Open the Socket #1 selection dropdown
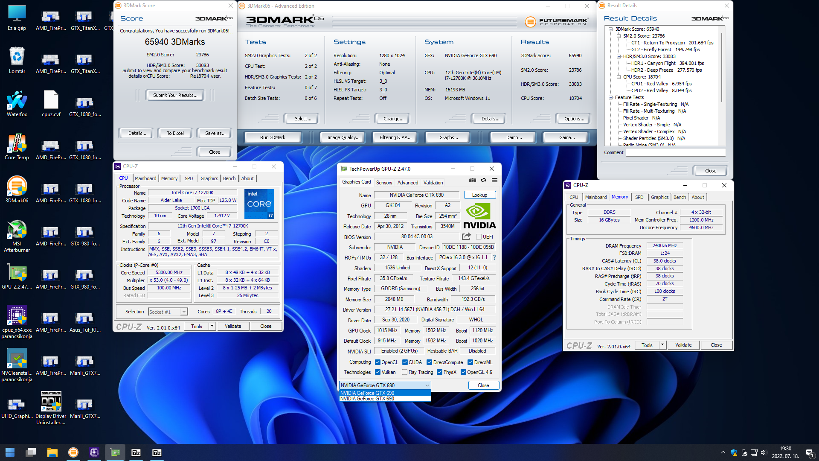Image resolution: width=819 pixels, height=461 pixels. (168, 312)
